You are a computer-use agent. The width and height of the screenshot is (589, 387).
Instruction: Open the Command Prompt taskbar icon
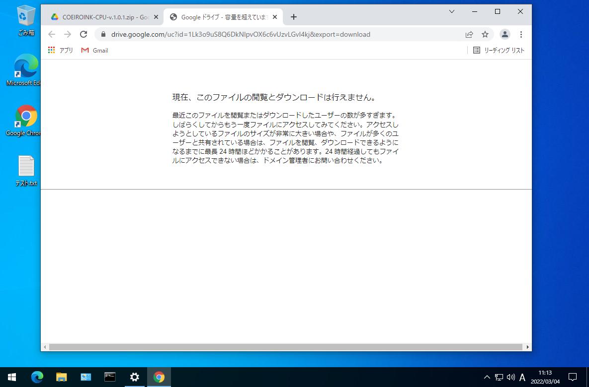110,377
